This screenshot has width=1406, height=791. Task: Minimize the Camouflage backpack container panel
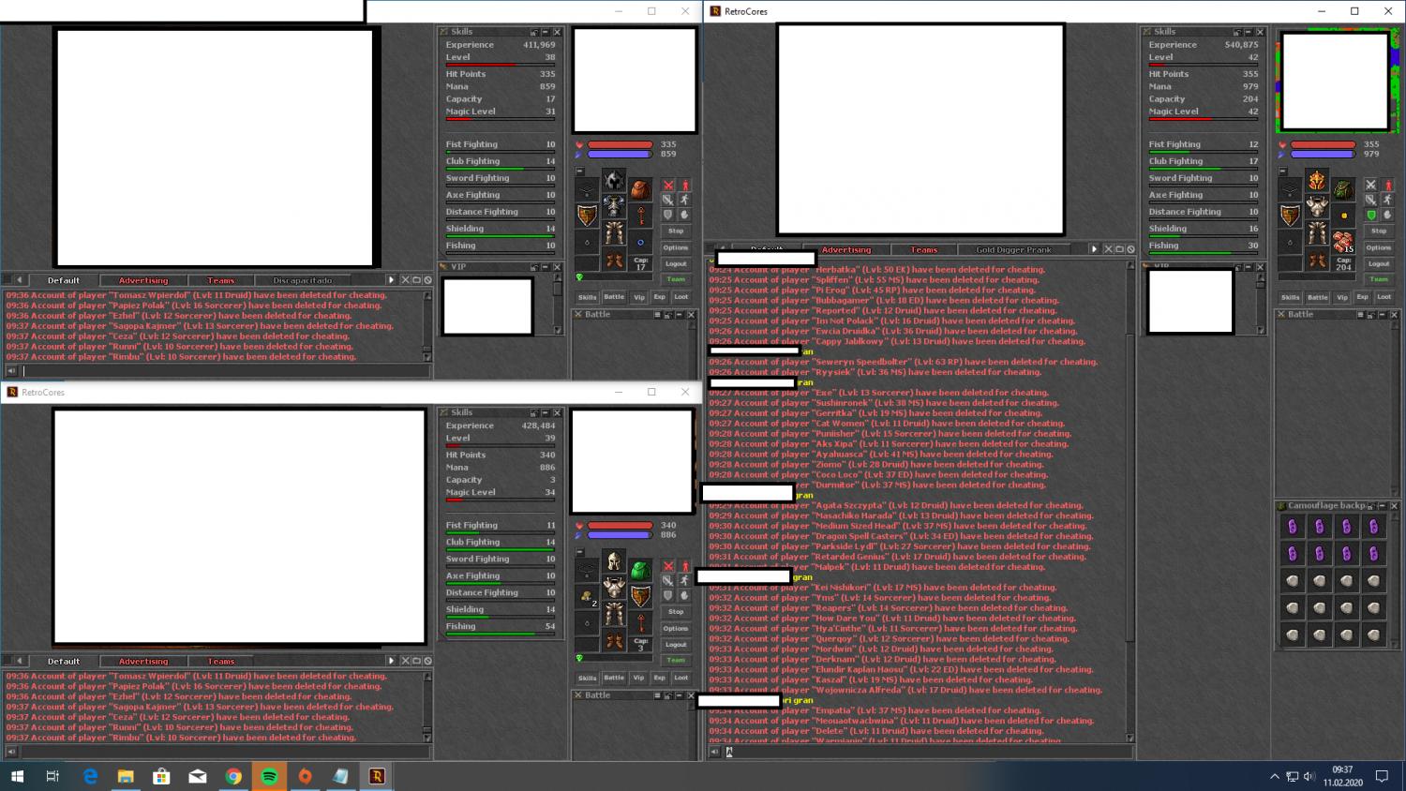(1382, 506)
